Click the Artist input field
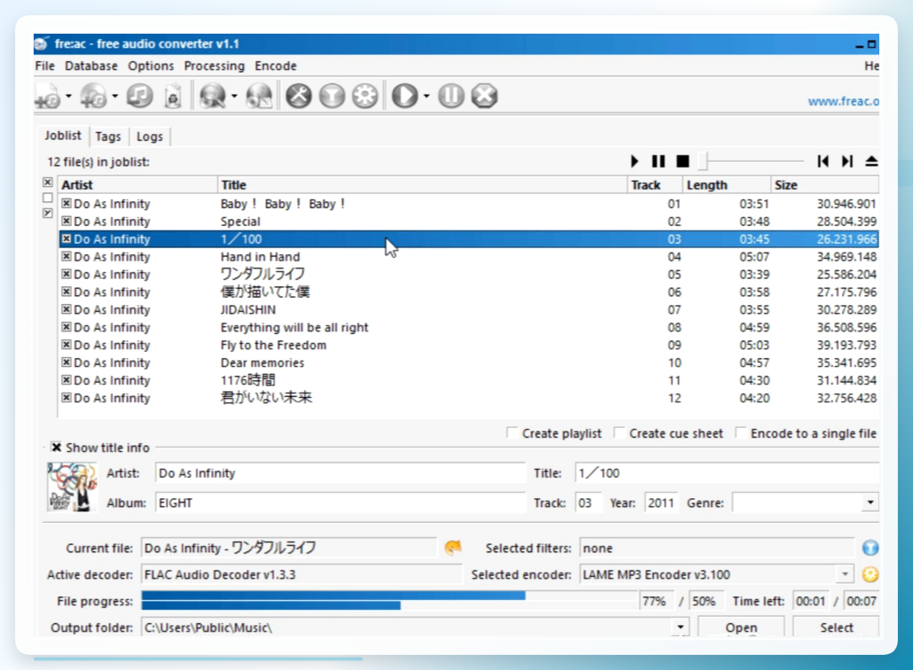 coord(340,472)
